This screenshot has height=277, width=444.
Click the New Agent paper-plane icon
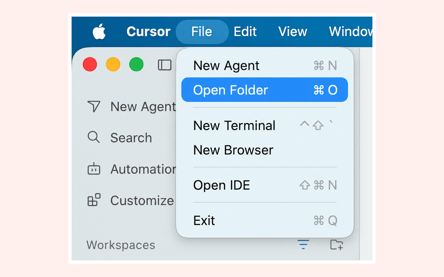94,106
